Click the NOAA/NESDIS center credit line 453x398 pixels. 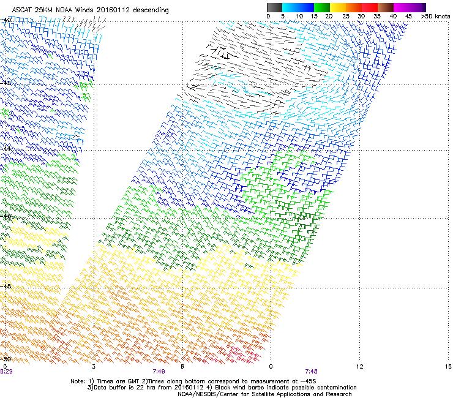tap(264, 394)
